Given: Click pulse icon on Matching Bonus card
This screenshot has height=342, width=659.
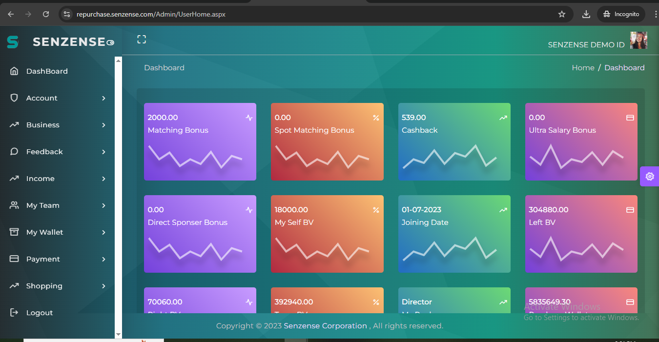Looking at the screenshot, I should click(249, 118).
